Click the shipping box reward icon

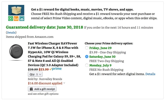tap(16, 10)
